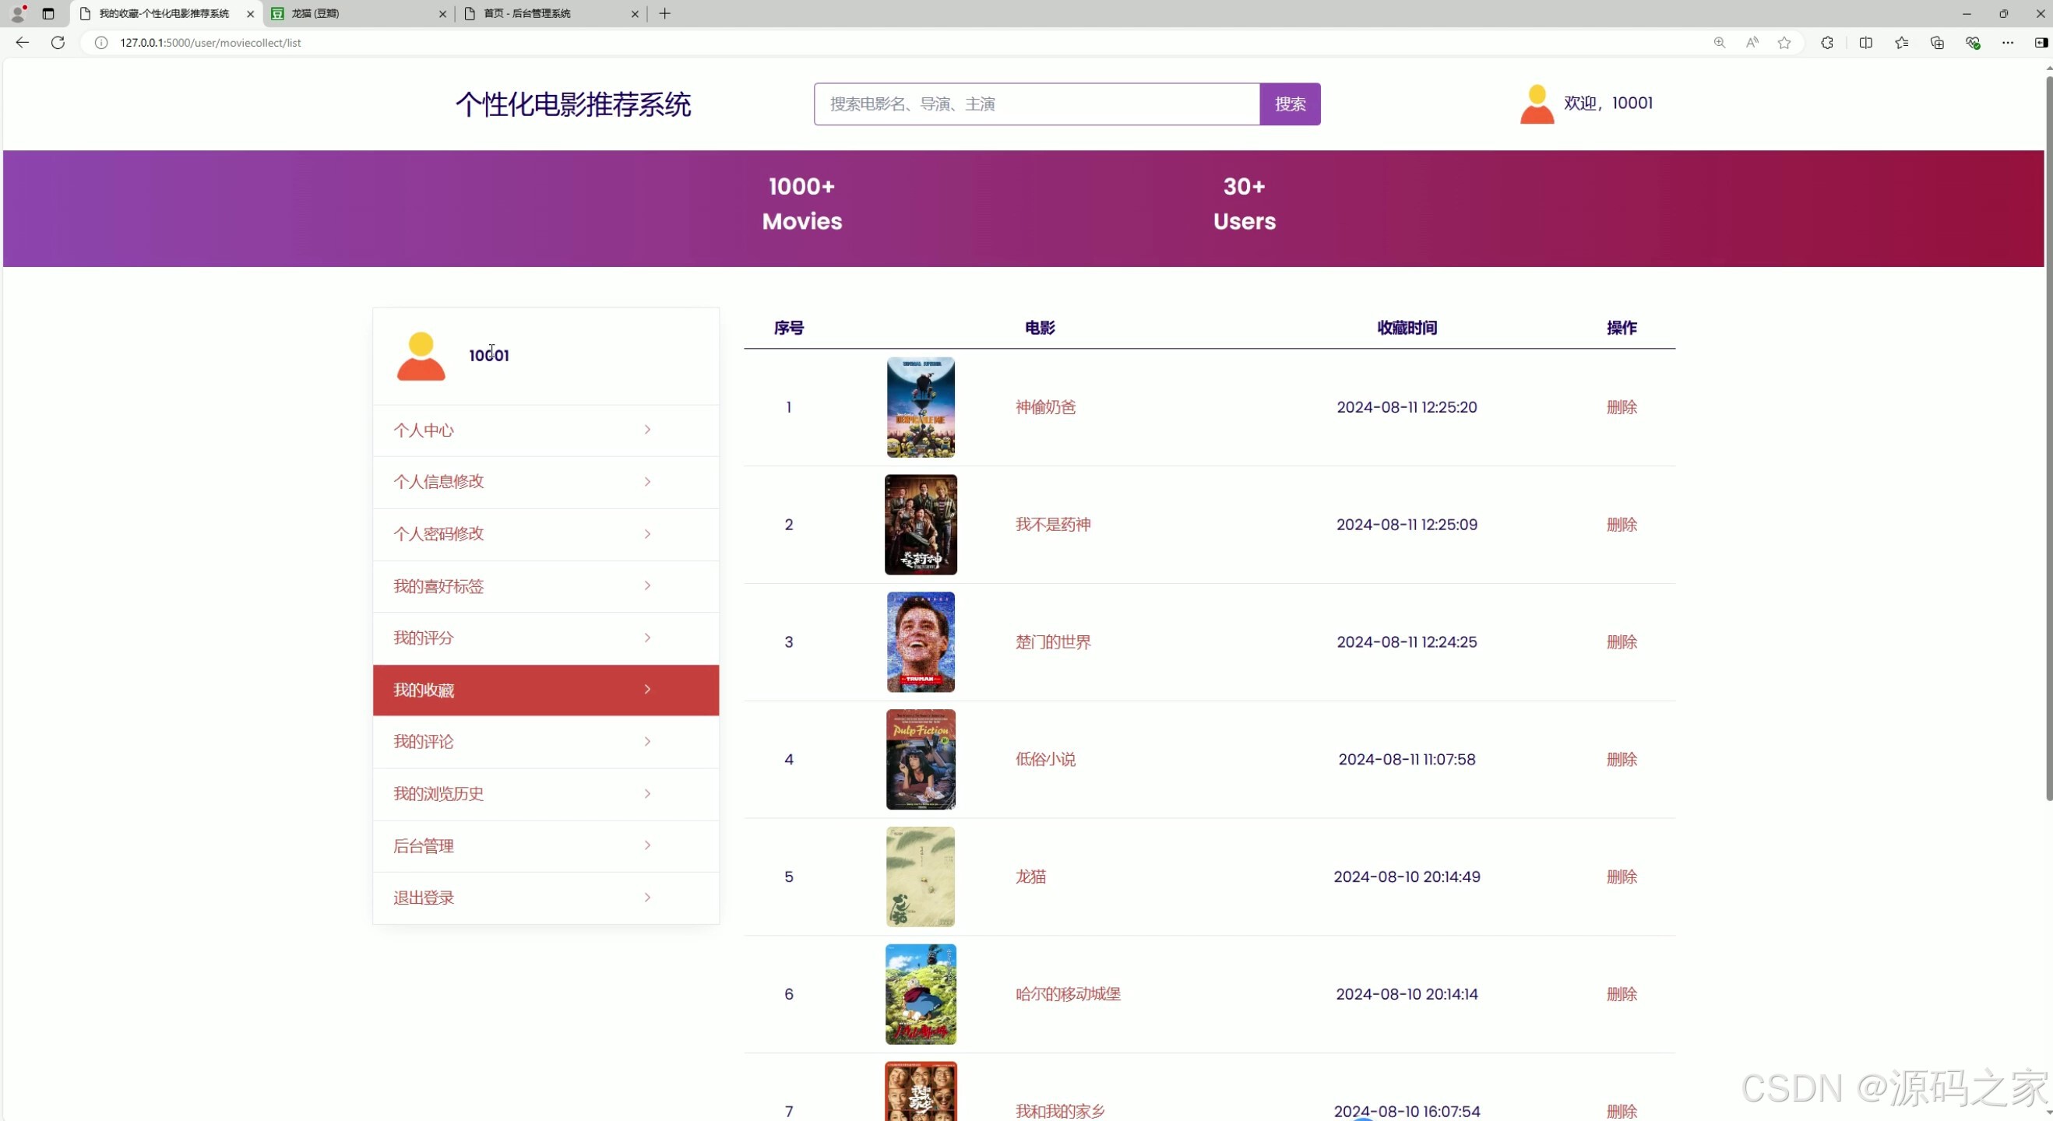Click the 低俗小说 Pulp Fiction poster thumbnail
The image size is (2053, 1121).
point(921,759)
